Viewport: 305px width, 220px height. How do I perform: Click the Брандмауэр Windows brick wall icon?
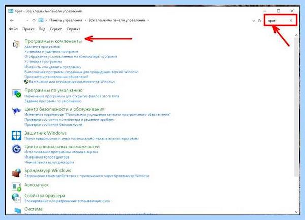pos(16,173)
